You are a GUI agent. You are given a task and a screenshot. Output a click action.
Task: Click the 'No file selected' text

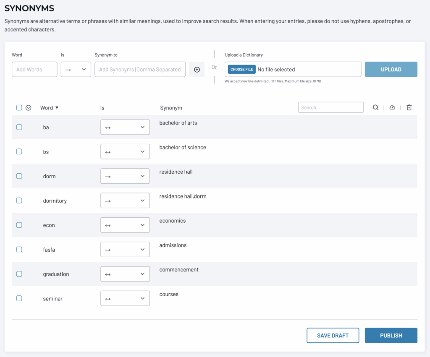[x=276, y=70]
